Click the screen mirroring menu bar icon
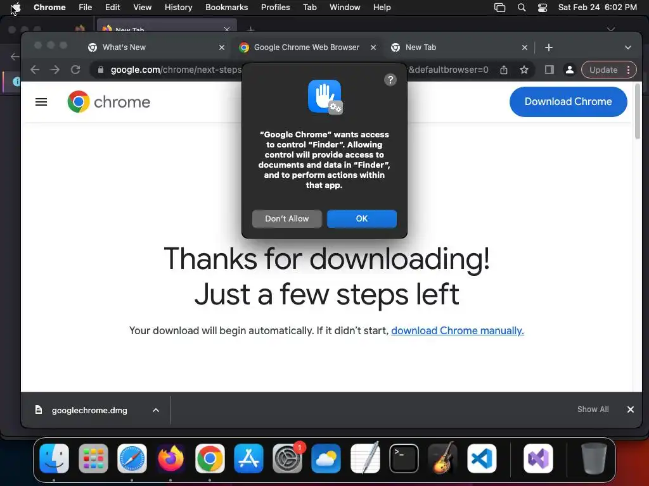Screen dimensions: 649x486 499,8
